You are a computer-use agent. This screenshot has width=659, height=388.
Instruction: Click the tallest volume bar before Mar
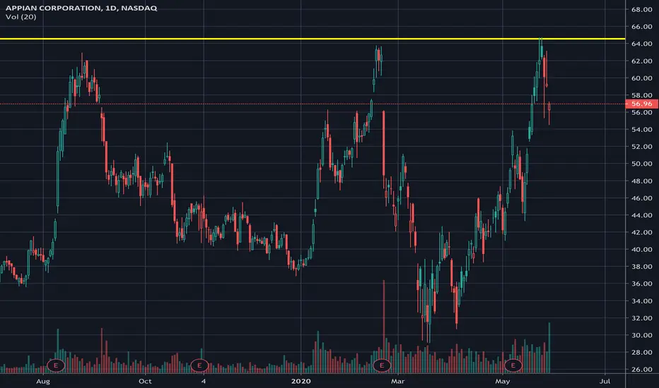pyautogui.click(x=384, y=327)
